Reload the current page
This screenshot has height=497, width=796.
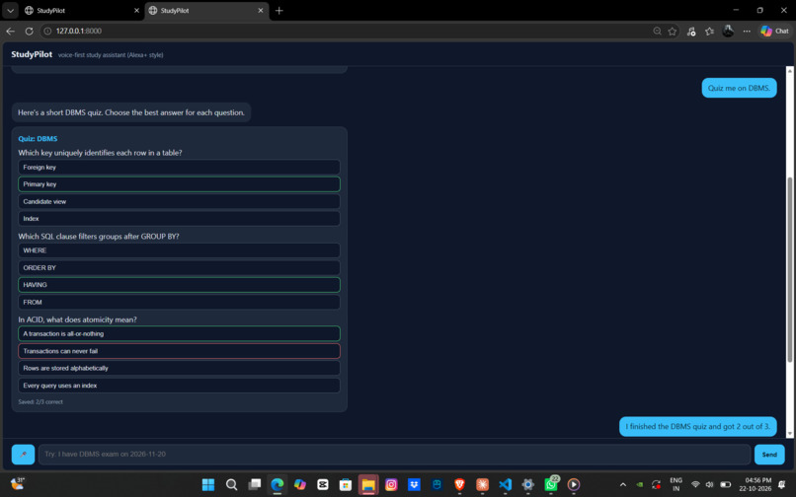click(x=29, y=31)
